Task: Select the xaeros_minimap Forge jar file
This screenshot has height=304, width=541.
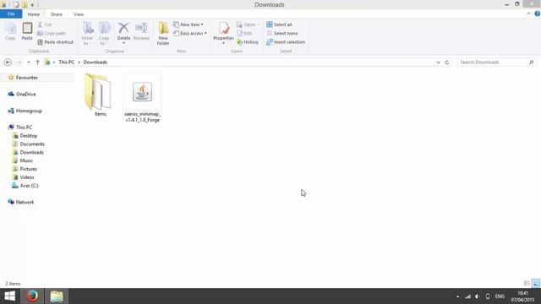Action: click(x=143, y=98)
